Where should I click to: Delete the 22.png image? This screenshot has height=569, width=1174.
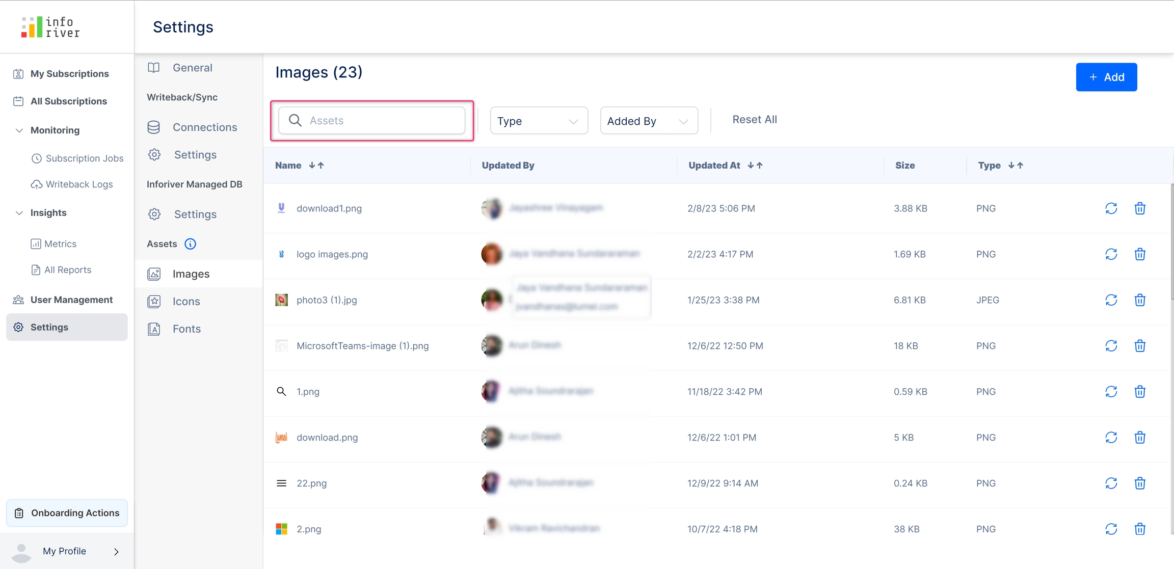1140,483
